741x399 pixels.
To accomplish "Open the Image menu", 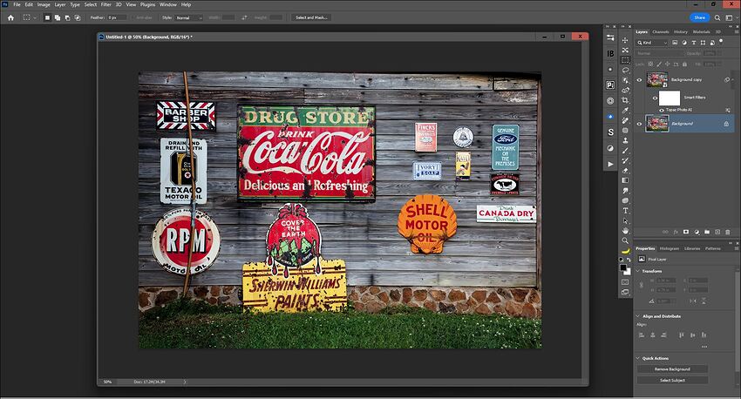I will [x=44, y=4].
